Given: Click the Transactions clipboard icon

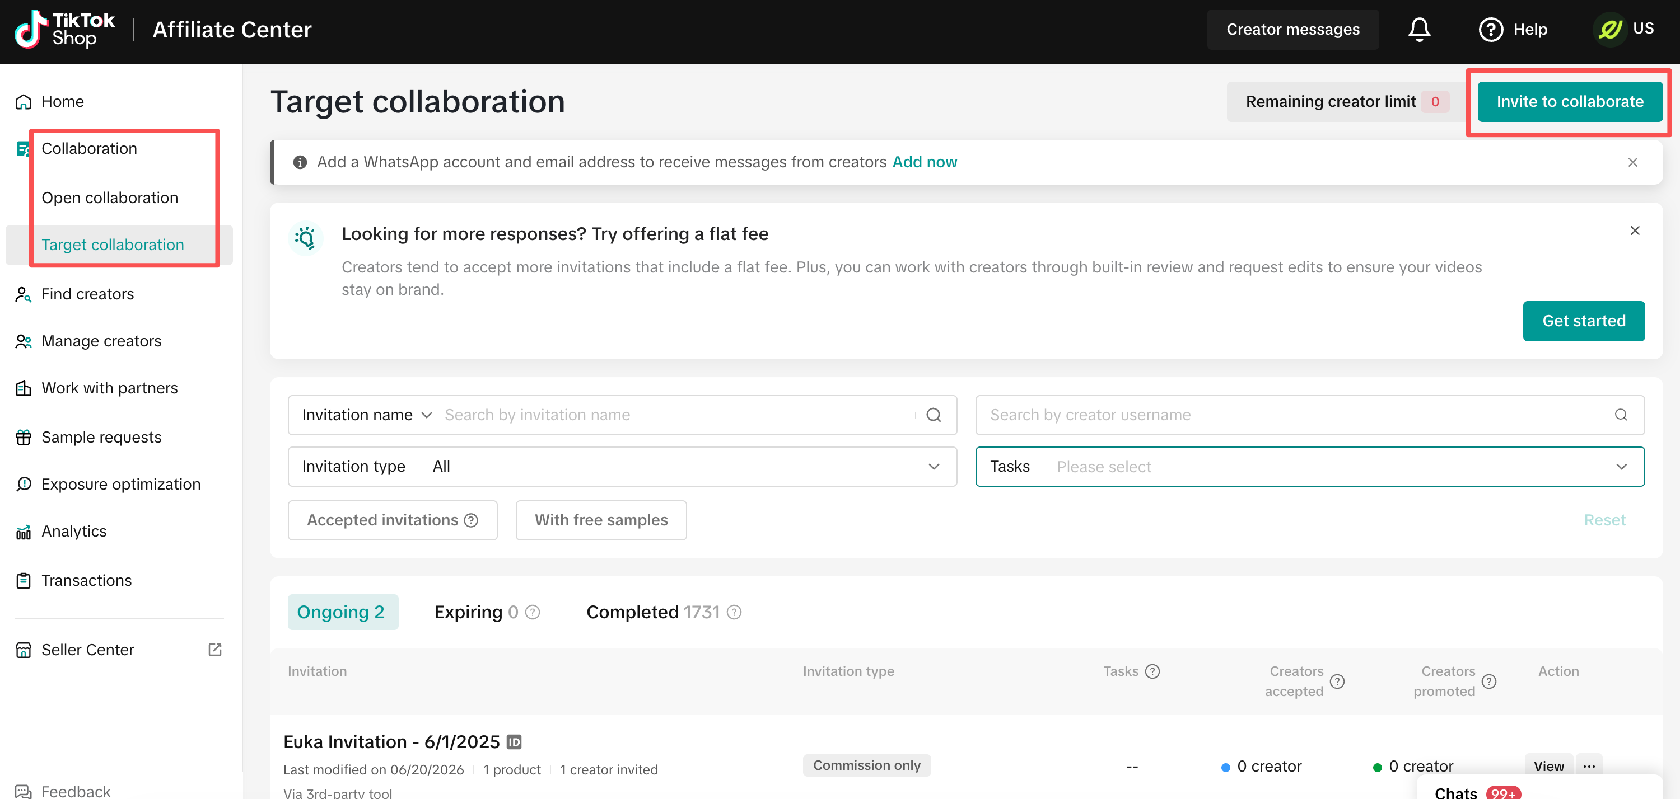Looking at the screenshot, I should [24, 580].
